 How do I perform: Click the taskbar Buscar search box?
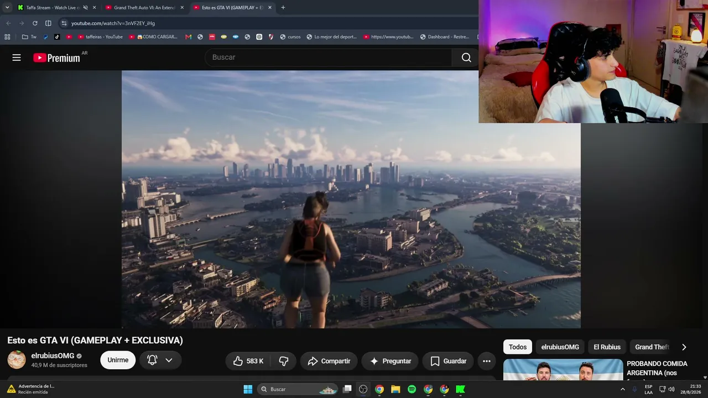pos(298,389)
